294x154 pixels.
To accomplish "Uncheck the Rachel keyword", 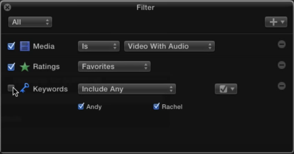I will pos(156,106).
